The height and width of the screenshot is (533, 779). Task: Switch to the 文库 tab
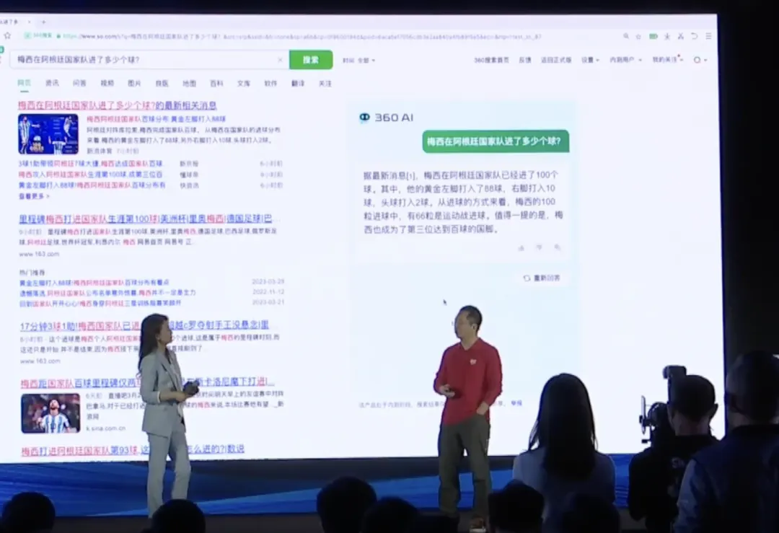[x=244, y=83]
